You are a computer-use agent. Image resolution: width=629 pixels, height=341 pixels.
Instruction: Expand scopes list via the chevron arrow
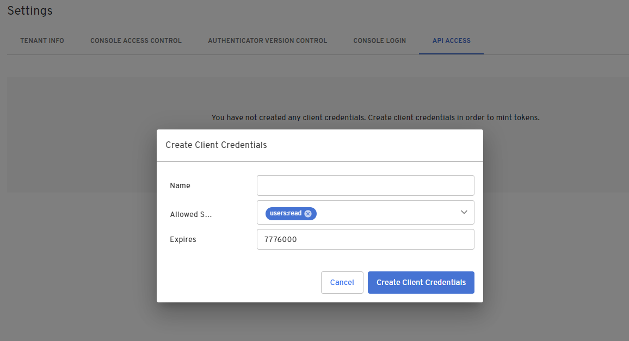coord(464,212)
